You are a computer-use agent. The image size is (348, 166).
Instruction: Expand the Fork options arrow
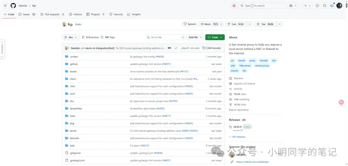[x=250, y=24]
